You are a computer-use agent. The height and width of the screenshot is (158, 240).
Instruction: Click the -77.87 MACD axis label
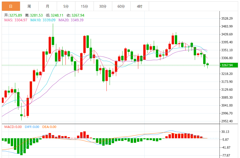(x=226, y=155)
